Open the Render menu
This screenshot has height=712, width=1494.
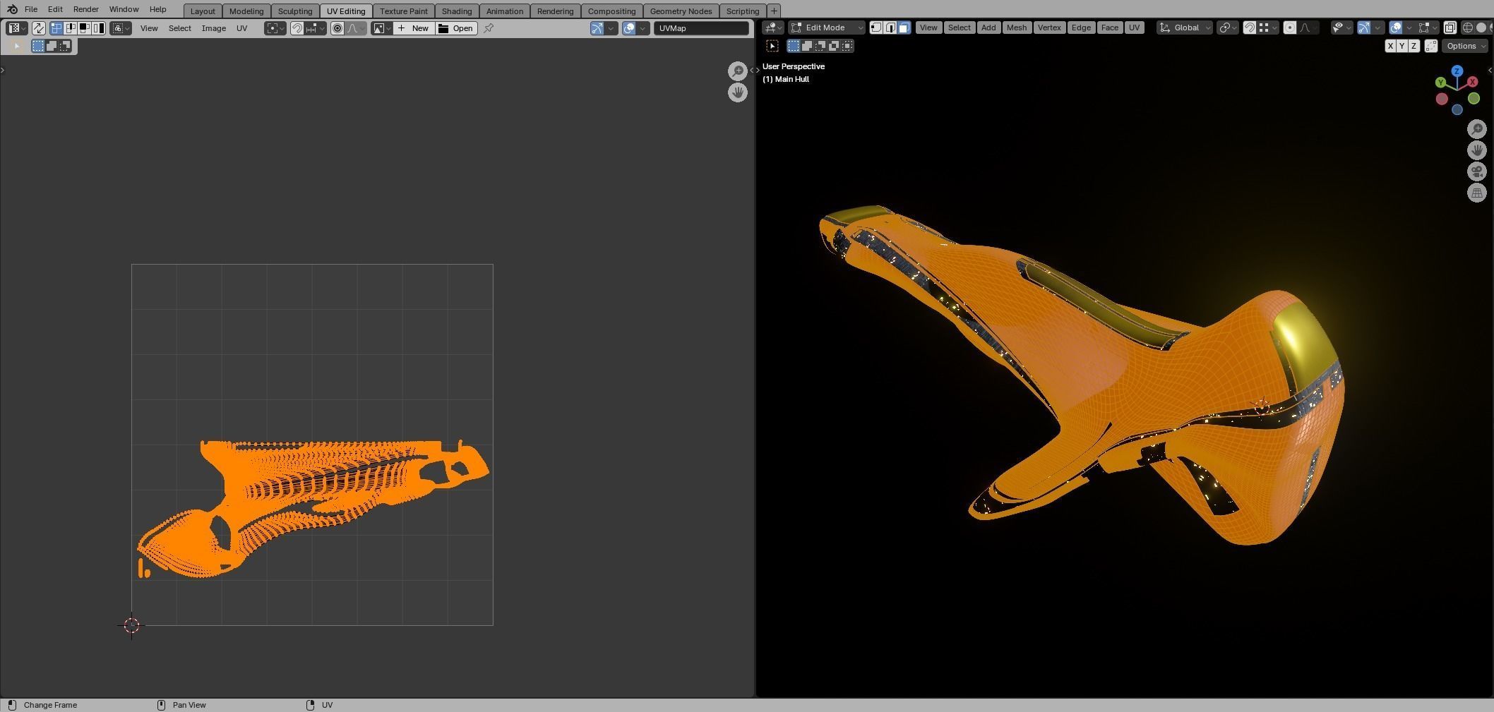coord(86,9)
